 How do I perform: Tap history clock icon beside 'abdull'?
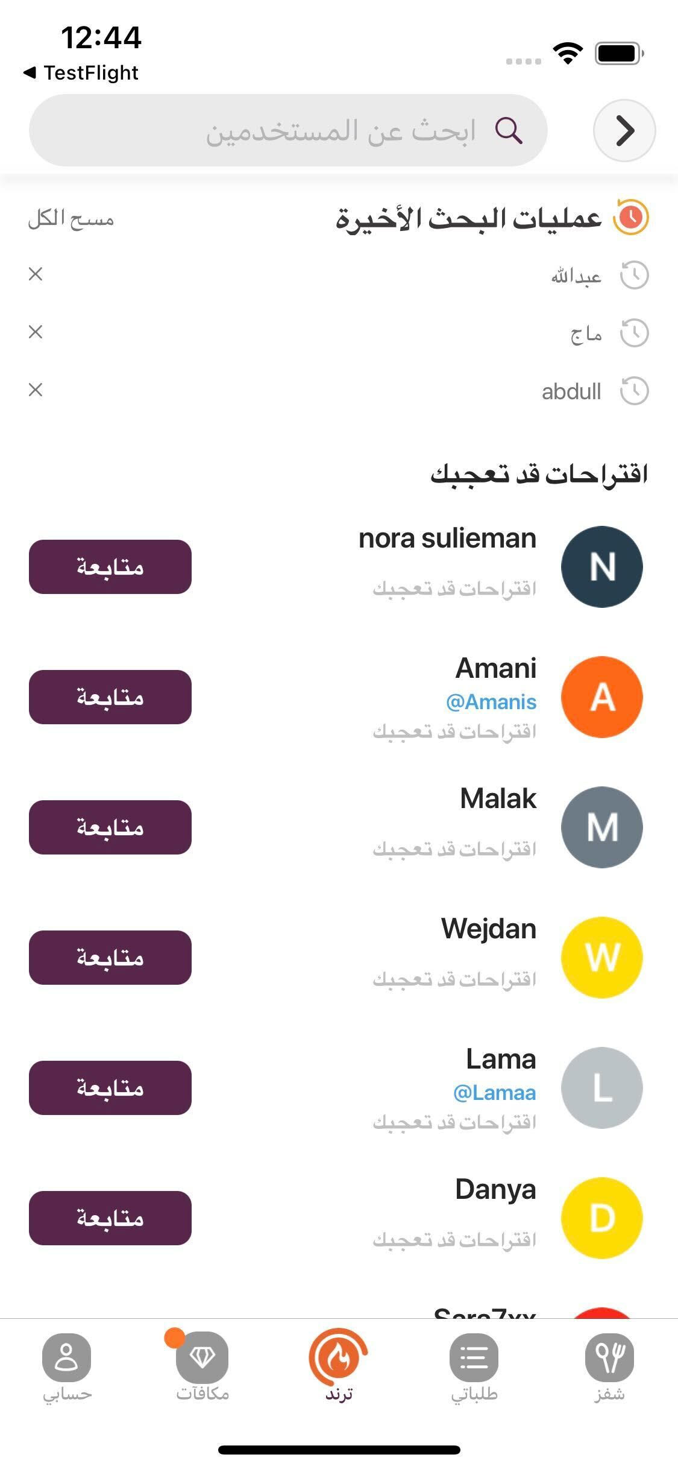pyautogui.click(x=634, y=391)
